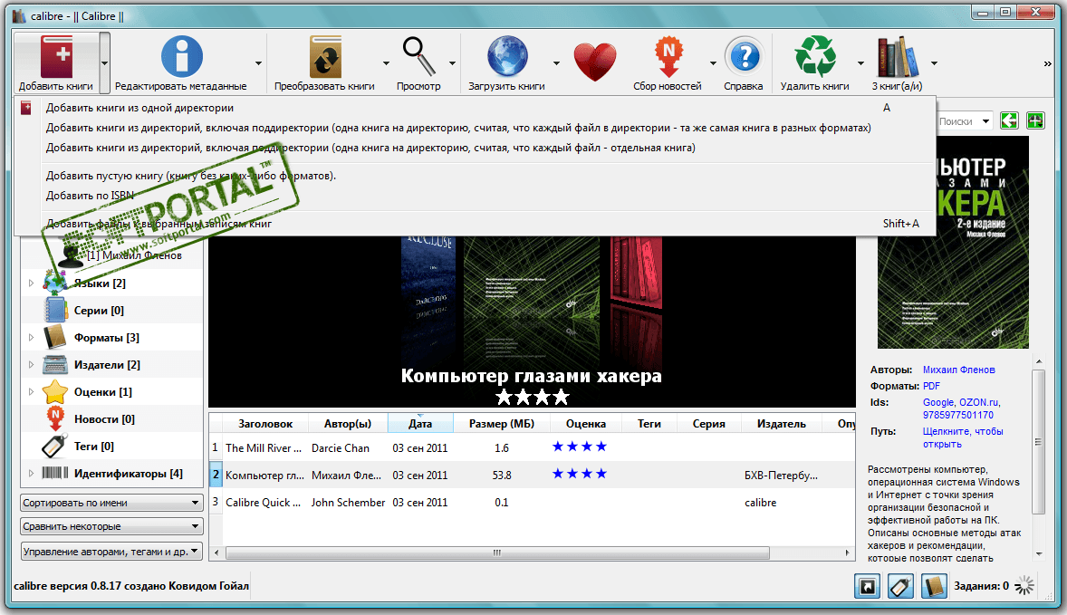Choose add from directories, each file separate book
This screenshot has height=615, width=1067.
pos(475,148)
